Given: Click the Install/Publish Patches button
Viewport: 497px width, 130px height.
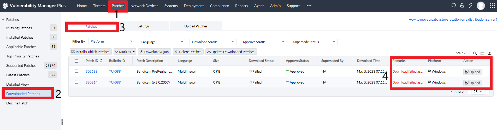Looking at the screenshot, I should point(91,52).
